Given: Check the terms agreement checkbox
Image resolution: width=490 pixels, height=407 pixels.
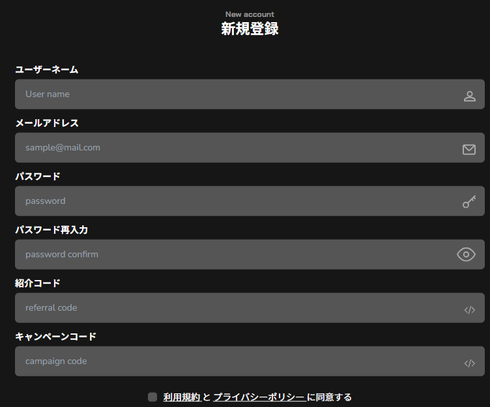Looking at the screenshot, I should [x=152, y=397].
